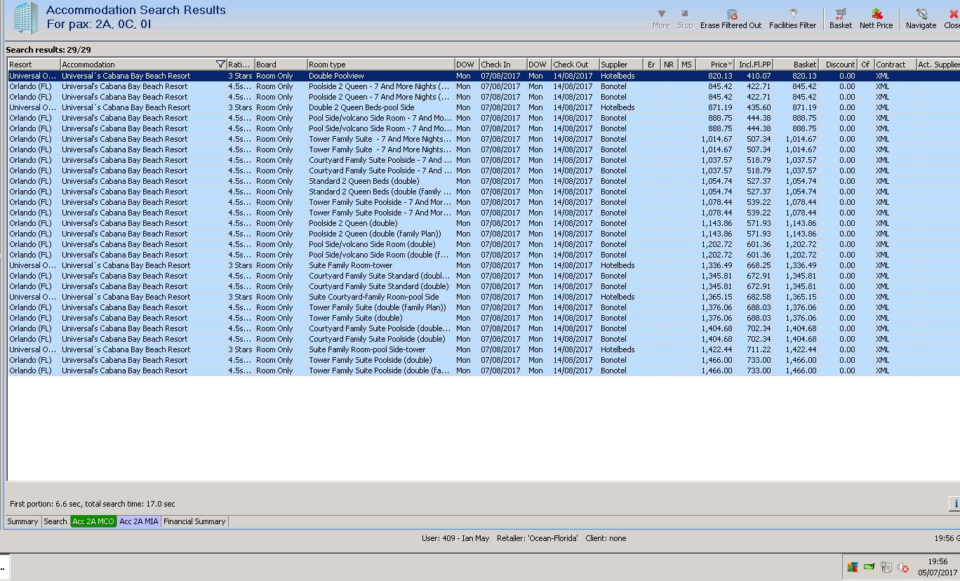Open the Facilities Filter funnel tool

pyautogui.click(x=793, y=14)
